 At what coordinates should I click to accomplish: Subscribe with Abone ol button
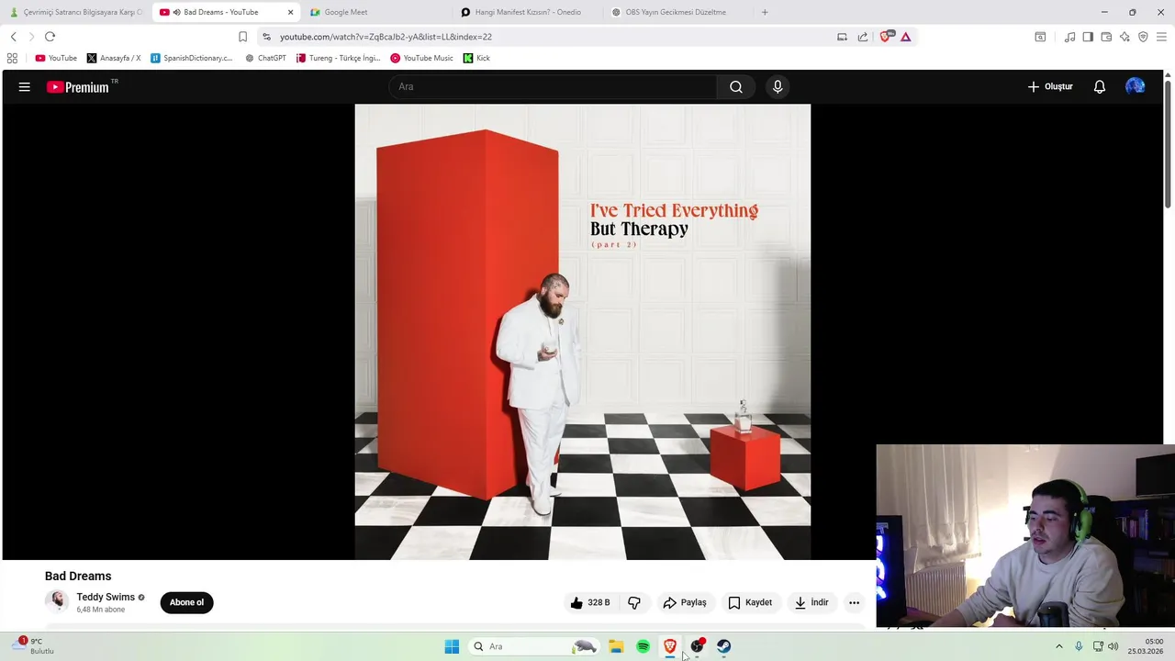[x=186, y=602]
